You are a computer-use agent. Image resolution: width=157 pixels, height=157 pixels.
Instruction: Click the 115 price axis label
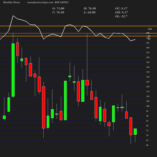pyautogui.click(x=148, y=92)
